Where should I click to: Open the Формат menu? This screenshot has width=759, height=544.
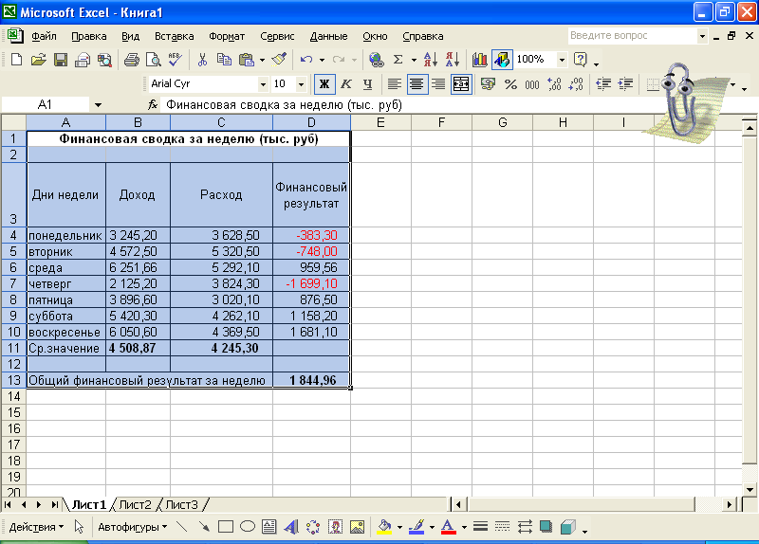click(227, 36)
